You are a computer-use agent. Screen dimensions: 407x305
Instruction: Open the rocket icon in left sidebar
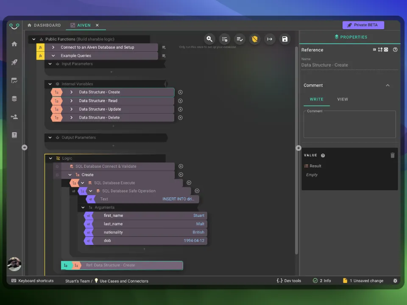(x=14, y=62)
